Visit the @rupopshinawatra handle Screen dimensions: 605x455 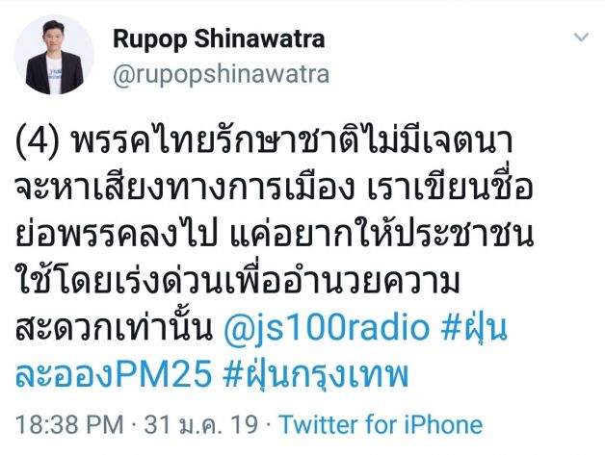(x=221, y=74)
